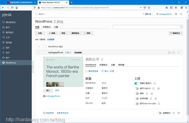This screenshot has width=189, height=123.
Task: Open browser page actions ellipsis menu
Action: tap(141, 8)
